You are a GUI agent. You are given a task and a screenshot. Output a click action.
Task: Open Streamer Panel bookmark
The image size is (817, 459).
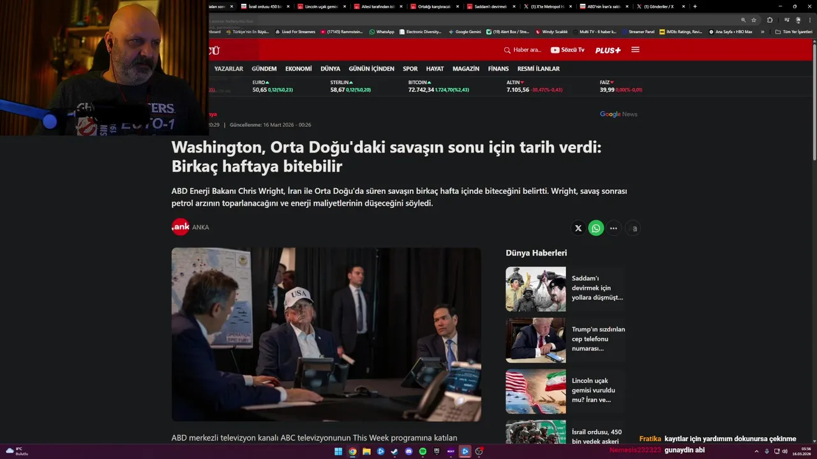pyautogui.click(x=638, y=32)
